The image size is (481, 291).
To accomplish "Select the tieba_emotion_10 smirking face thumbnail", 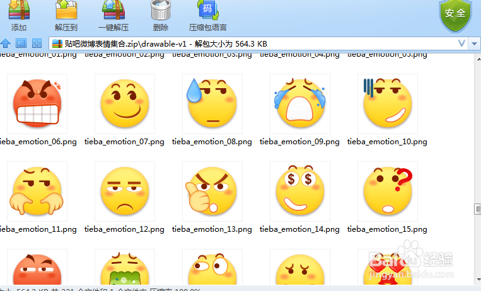I will [x=388, y=104].
